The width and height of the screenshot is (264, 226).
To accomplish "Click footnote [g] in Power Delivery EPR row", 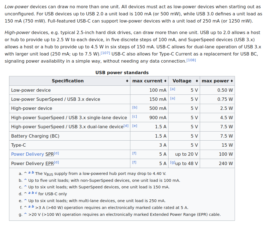I will 172,162.
